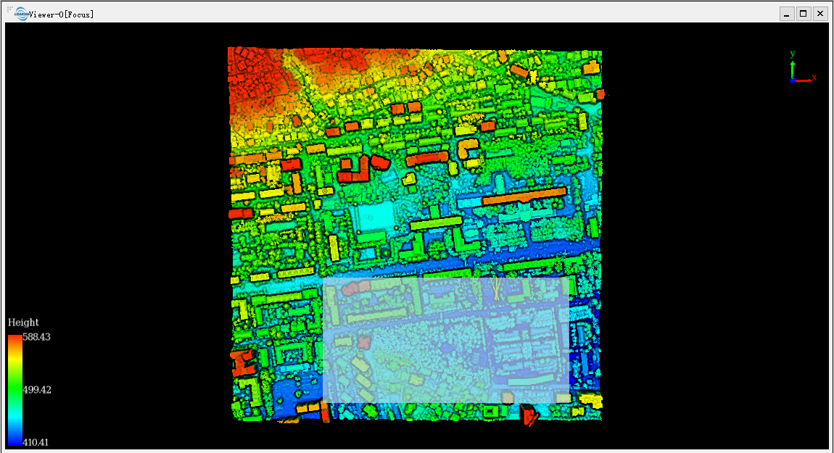Minimize the Viewer-0 window
This screenshot has width=834, height=453.
click(x=787, y=14)
